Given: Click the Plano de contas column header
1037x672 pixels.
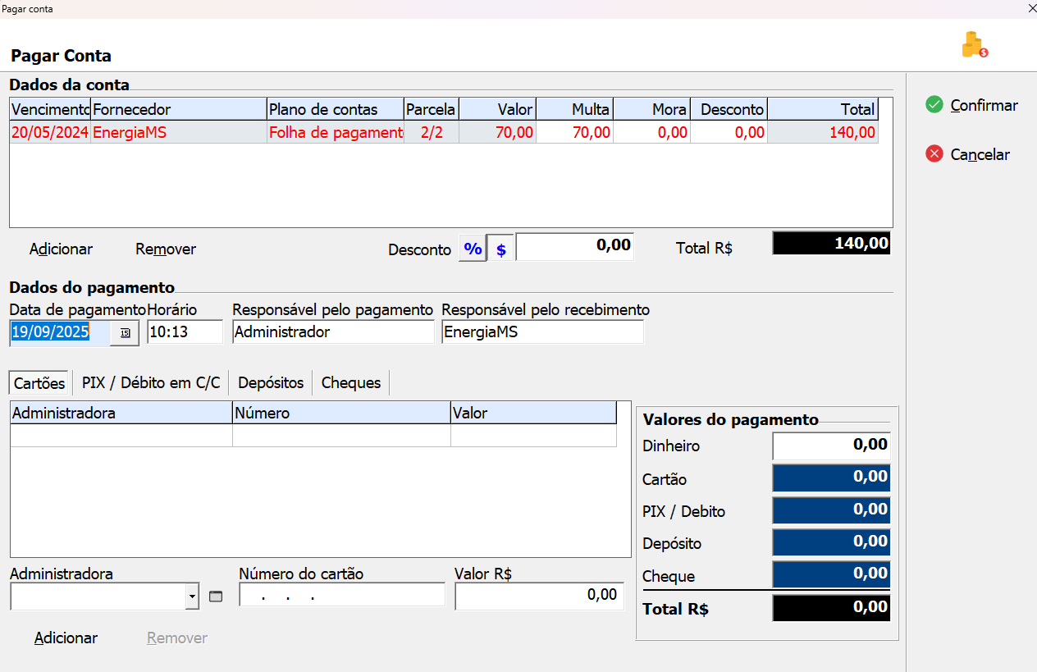Looking at the screenshot, I should pyautogui.click(x=336, y=109).
